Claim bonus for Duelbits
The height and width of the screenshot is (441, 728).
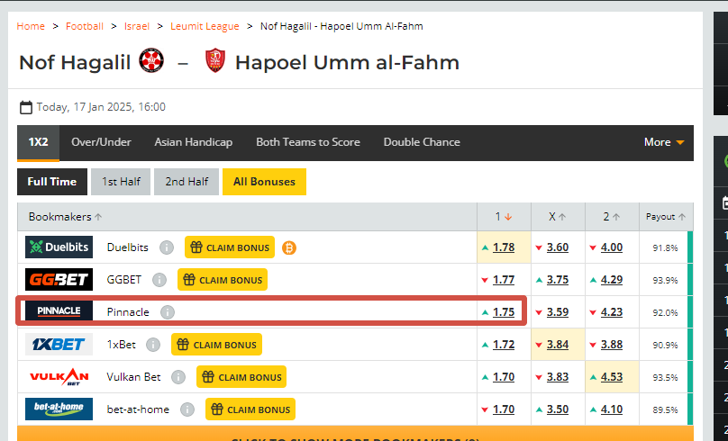(x=230, y=247)
